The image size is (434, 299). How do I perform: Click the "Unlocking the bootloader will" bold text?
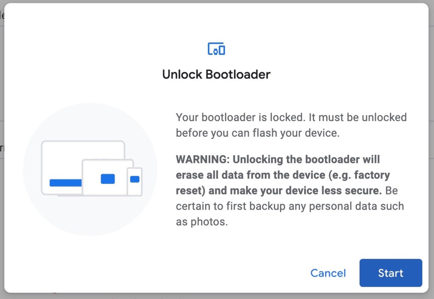pos(306,159)
